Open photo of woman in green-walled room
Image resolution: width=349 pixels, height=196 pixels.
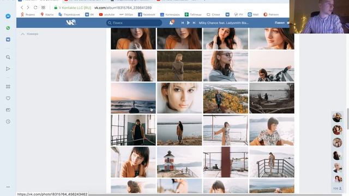(x=133, y=130)
